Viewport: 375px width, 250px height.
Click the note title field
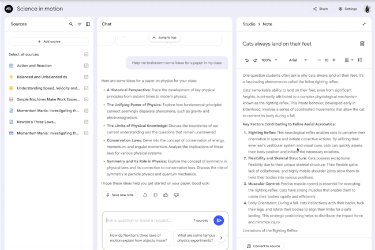pyautogui.click(x=277, y=44)
